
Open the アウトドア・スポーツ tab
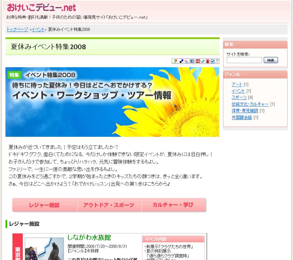(x=109, y=205)
